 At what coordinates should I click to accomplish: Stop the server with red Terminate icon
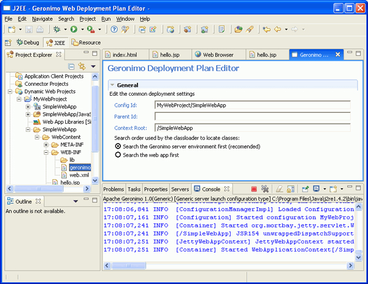click(254, 189)
